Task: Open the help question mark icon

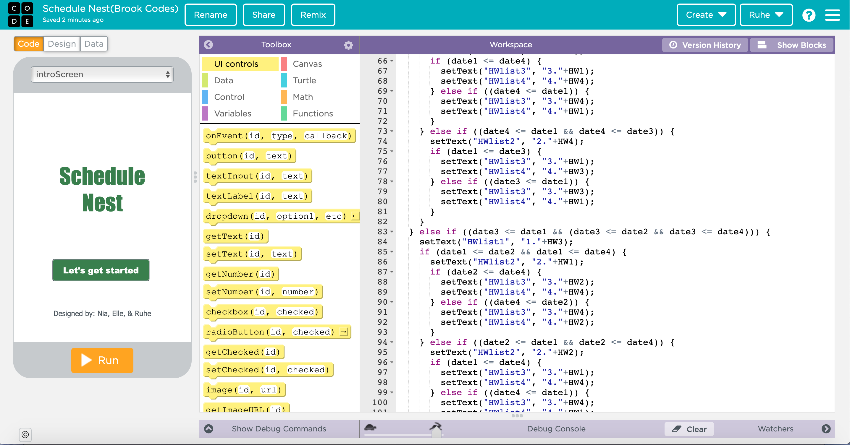Action: pyautogui.click(x=808, y=15)
